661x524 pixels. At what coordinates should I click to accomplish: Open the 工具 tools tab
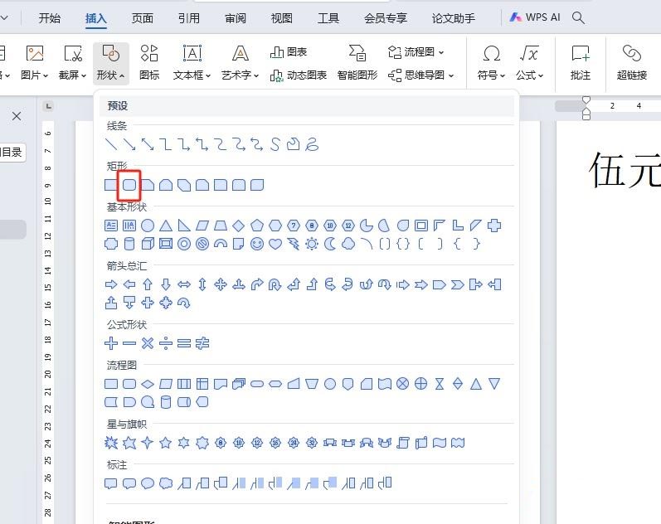point(328,18)
